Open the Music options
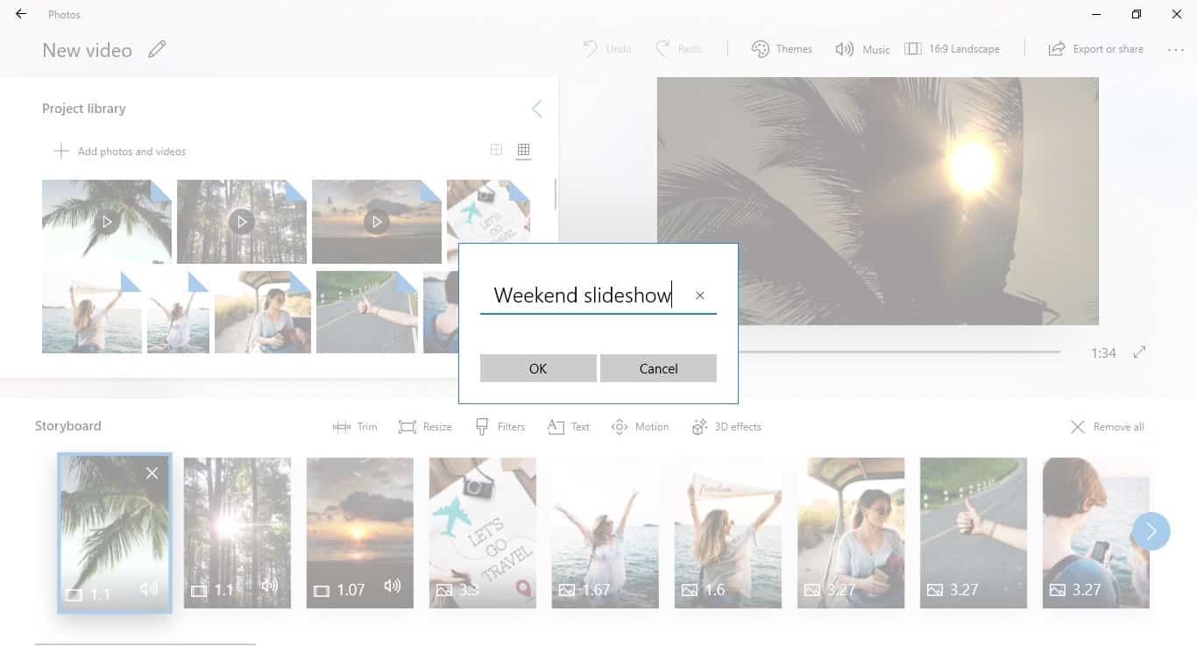This screenshot has height=647, width=1197. pos(862,48)
